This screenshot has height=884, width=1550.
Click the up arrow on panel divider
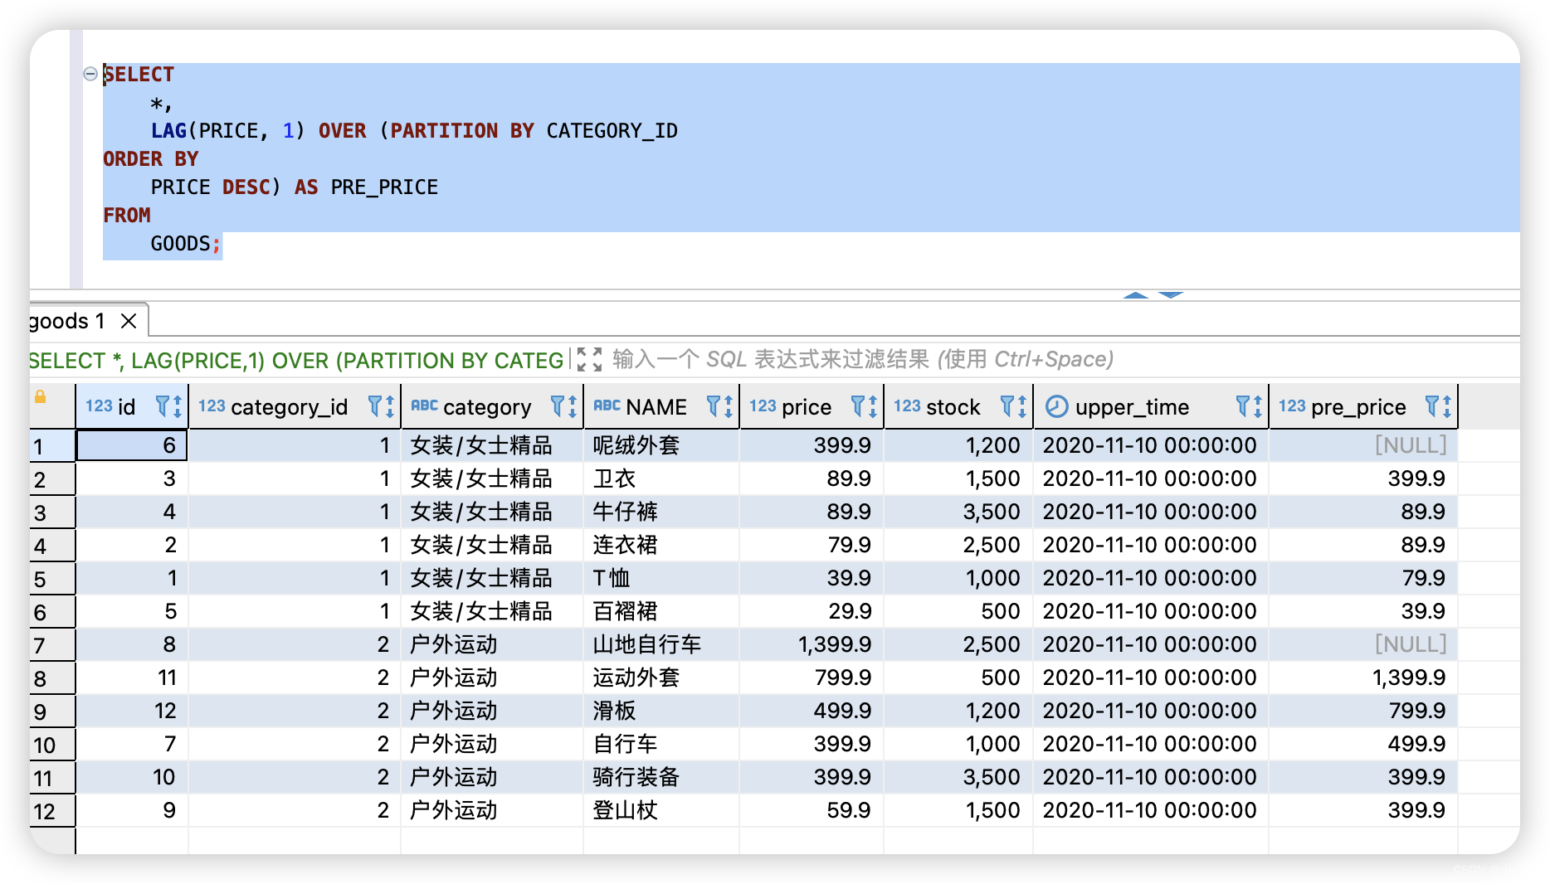(x=1136, y=295)
